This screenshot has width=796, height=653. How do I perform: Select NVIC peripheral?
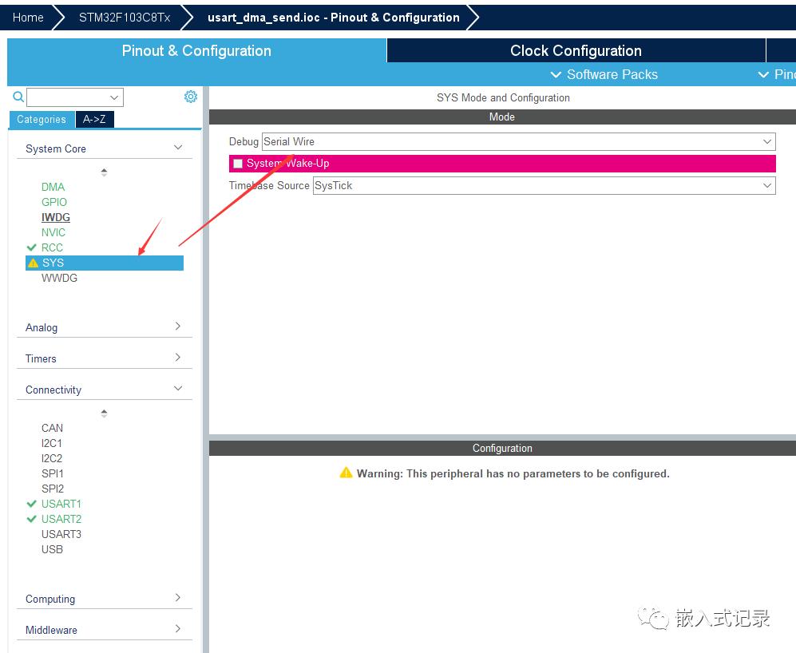[53, 232]
